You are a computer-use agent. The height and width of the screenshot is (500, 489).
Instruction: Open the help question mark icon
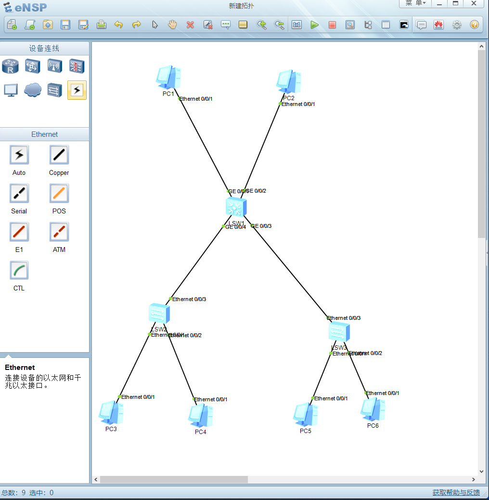click(475, 25)
